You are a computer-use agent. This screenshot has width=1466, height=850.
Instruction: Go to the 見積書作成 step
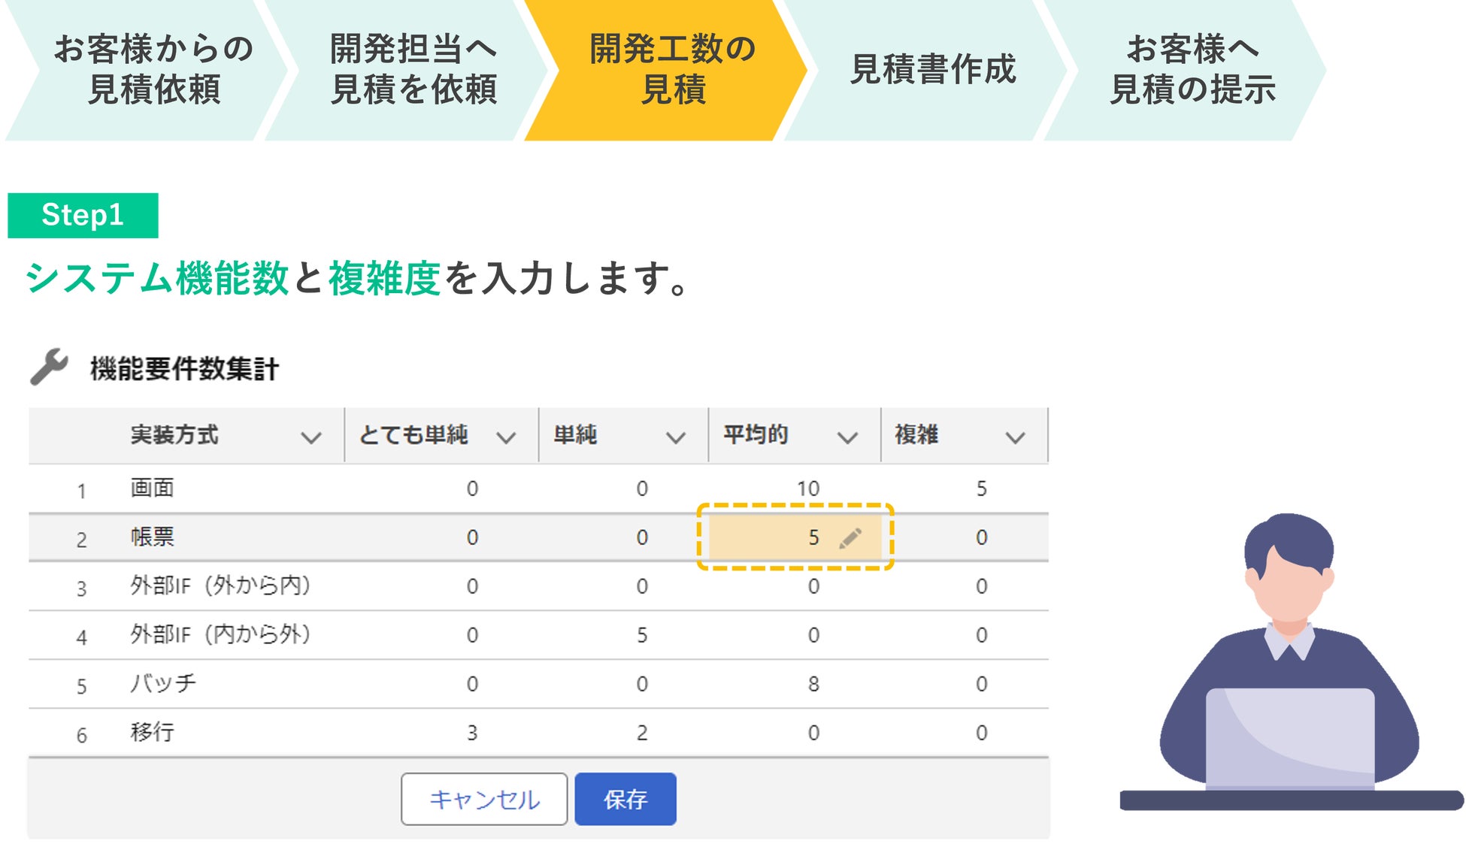(x=932, y=69)
